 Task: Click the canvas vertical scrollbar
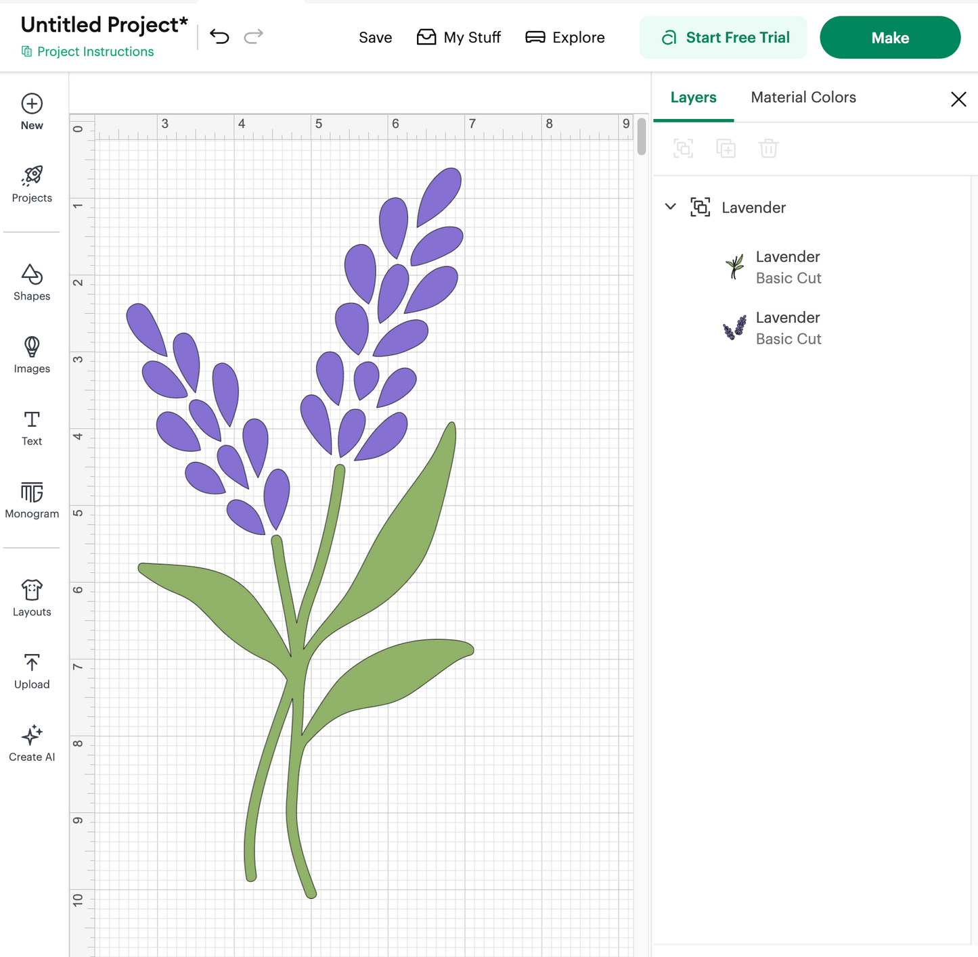[x=642, y=137]
